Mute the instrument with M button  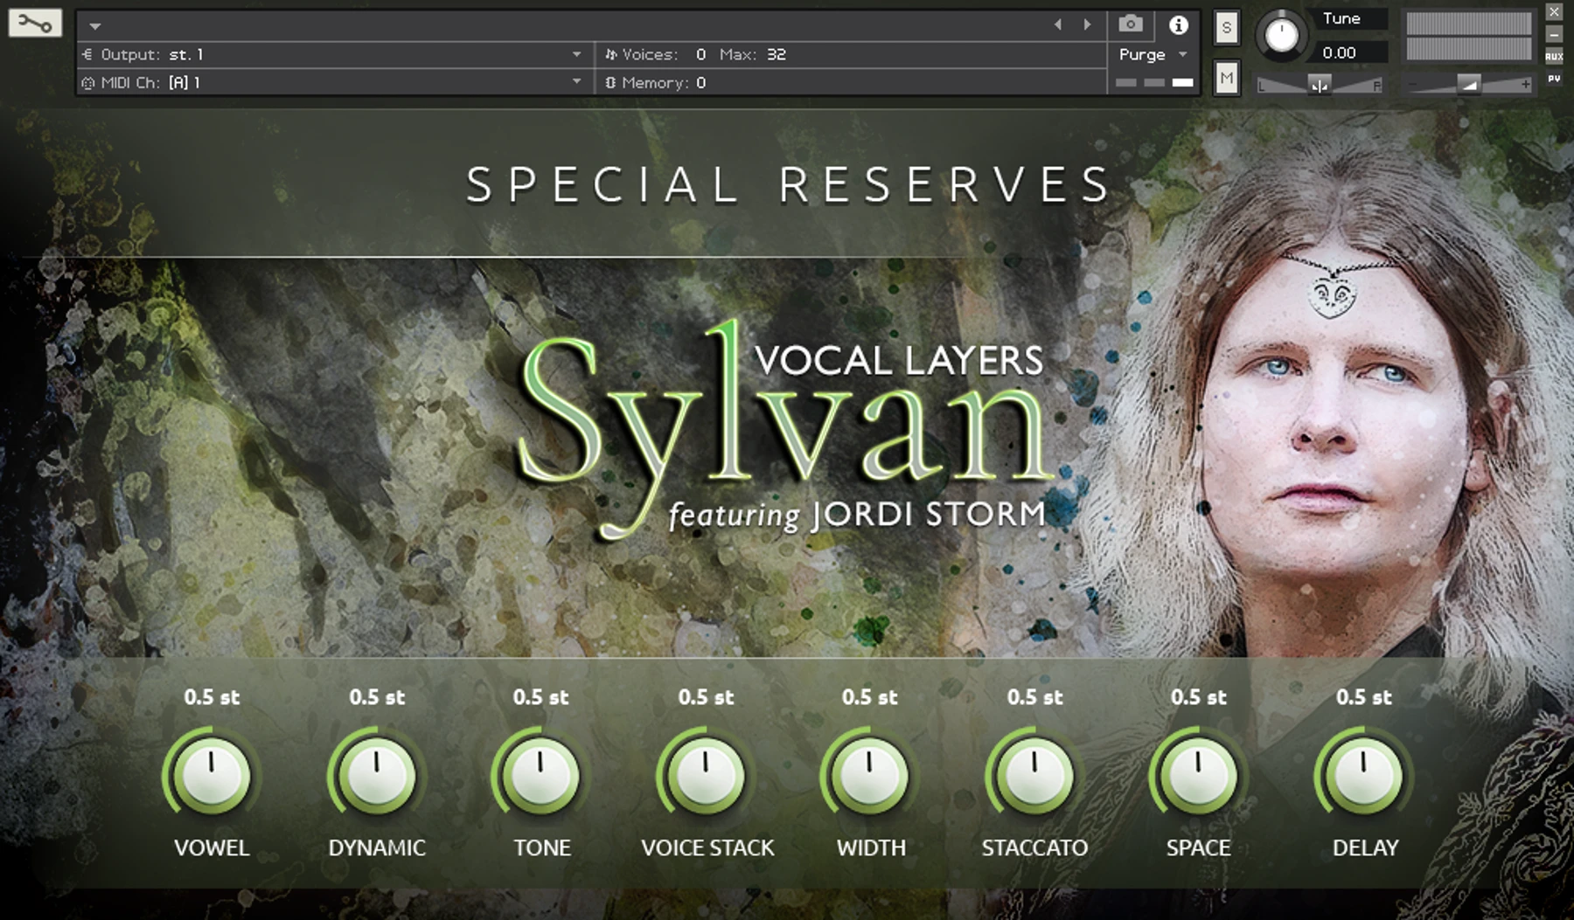point(1226,79)
